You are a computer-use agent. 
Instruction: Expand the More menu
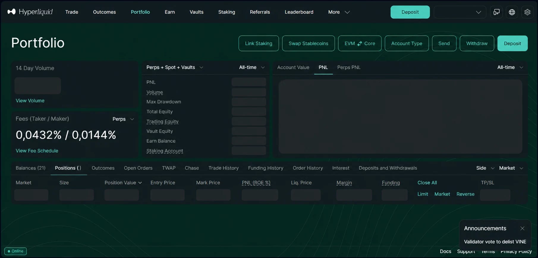click(x=339, y=12)
